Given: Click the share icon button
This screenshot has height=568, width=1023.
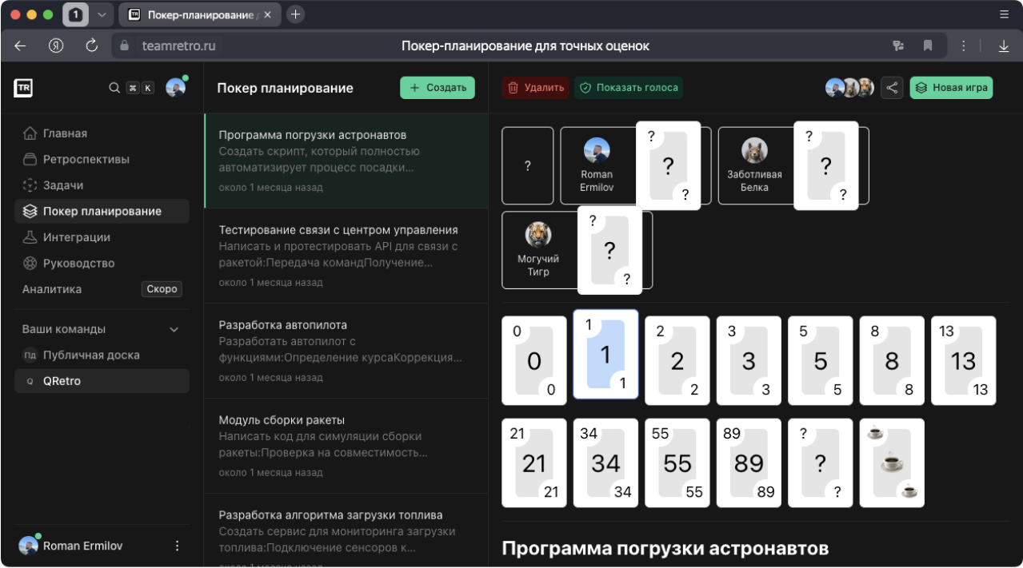Looking at the screenshot, I should (892, 88).
